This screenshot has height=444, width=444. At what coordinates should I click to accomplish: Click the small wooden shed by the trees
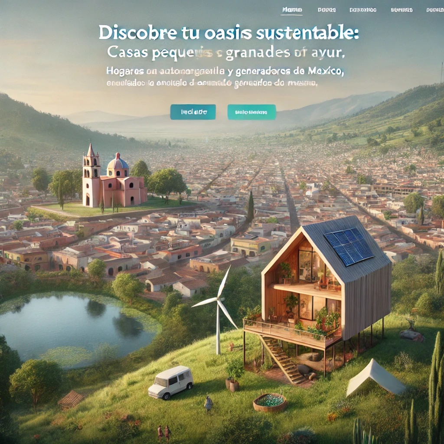click(71, 399)
